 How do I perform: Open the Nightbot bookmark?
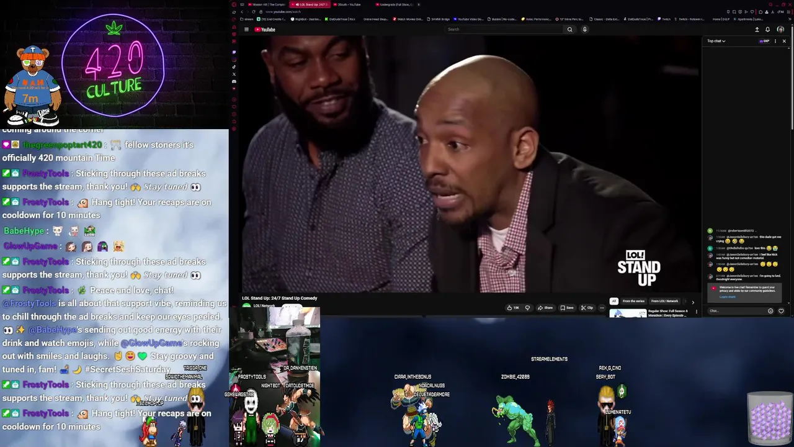click(306, 19)
